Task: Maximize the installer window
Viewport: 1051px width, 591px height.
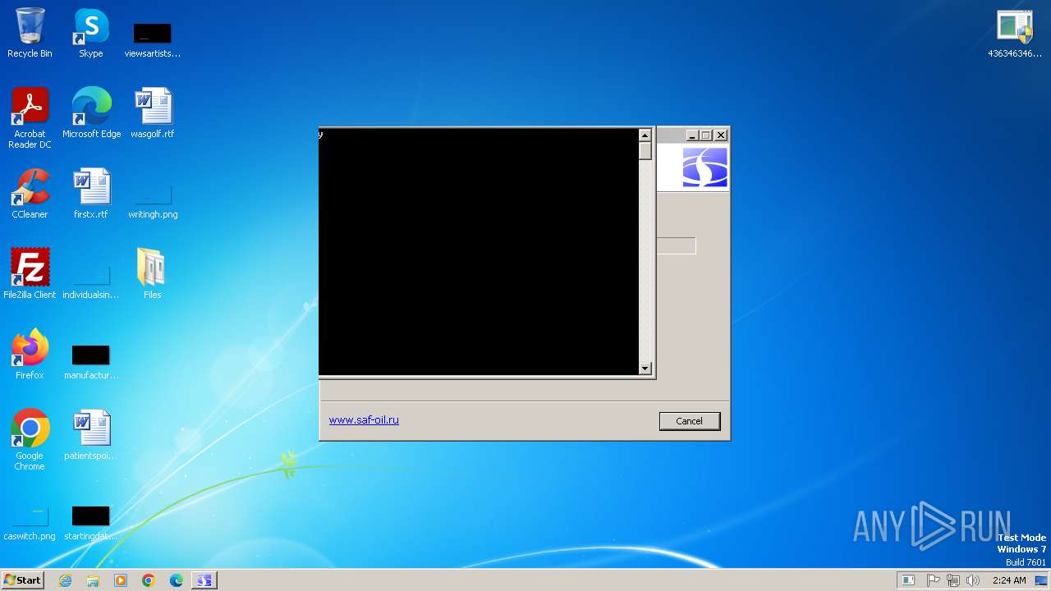Action: point(706,135)
